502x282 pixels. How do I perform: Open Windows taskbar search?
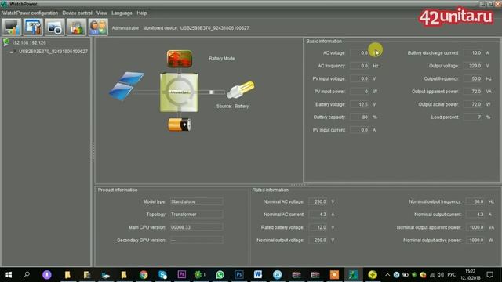(27, 275)
